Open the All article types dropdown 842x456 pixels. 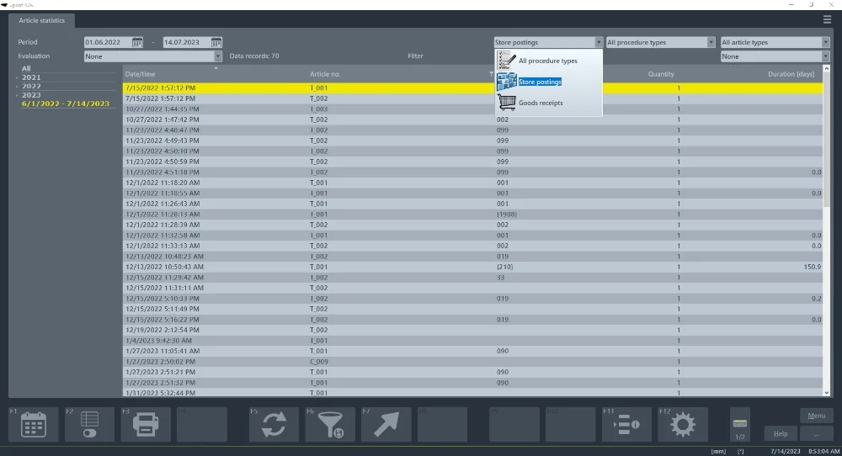coord(825,42)
